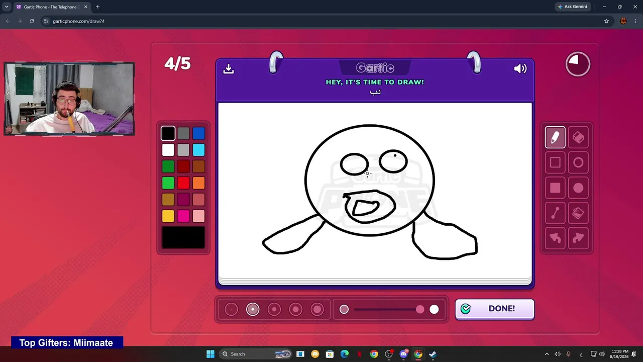Download the drawing with save icon
The image size is (643, 362).
point(229,68)
